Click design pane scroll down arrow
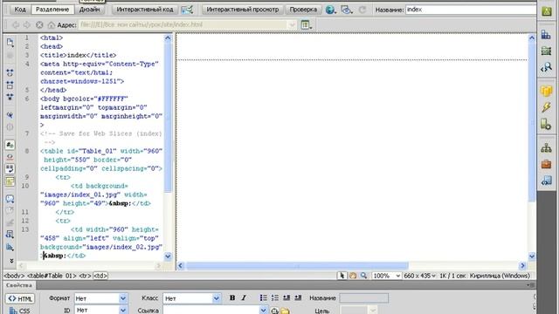 532,256
